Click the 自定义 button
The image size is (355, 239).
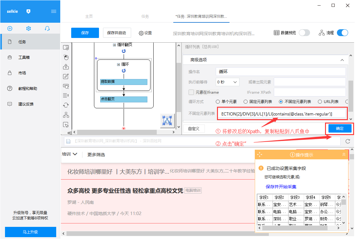(194, 129)
